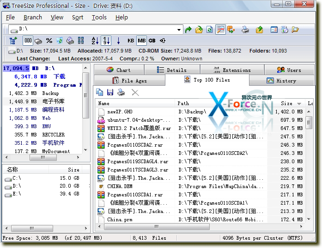The height and width of the screenshot is (248, 322).
Task: Select the CHINA.DEM file row
Action: click(x=200, y=186)
